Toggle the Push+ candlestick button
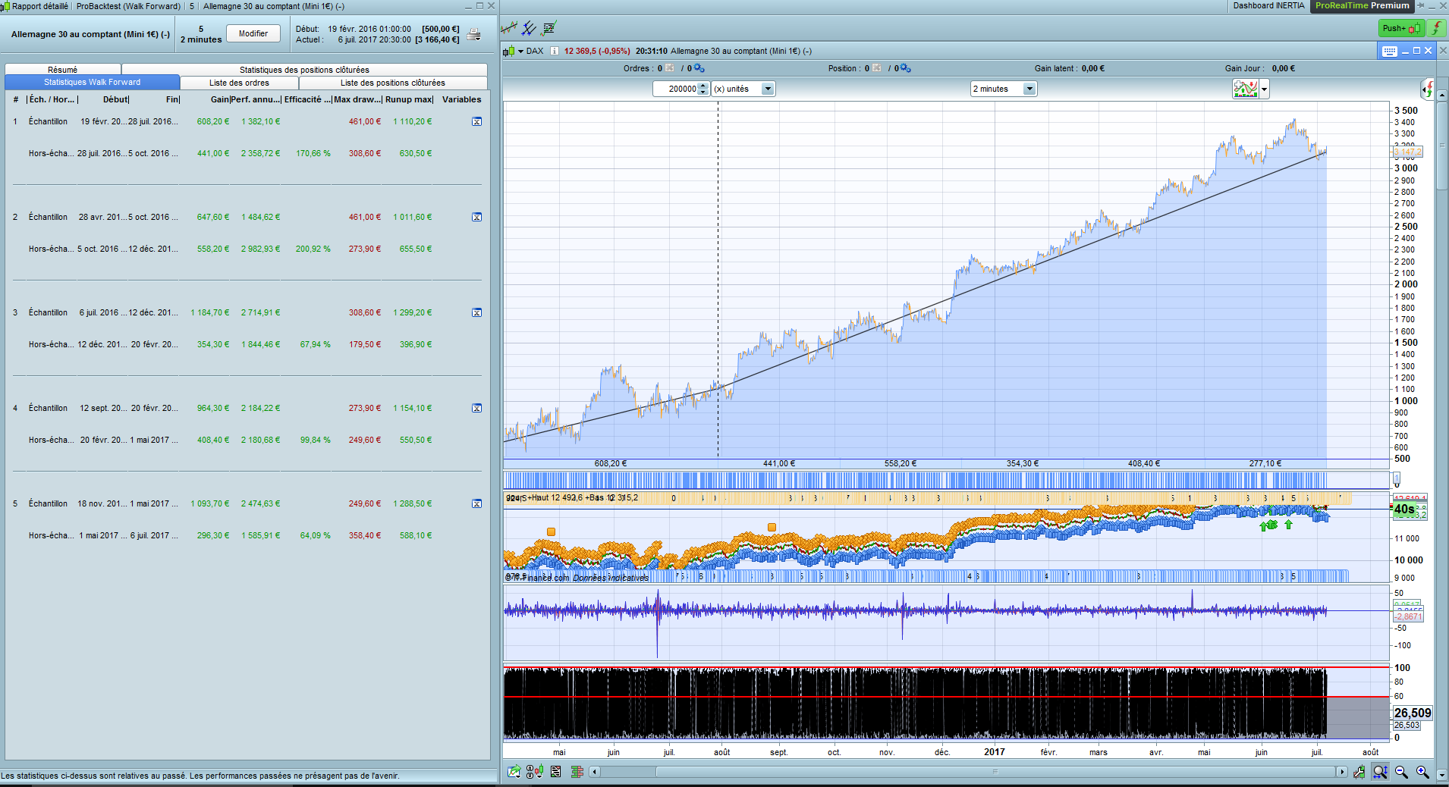1449x787 pixels. click(1400, 29)
